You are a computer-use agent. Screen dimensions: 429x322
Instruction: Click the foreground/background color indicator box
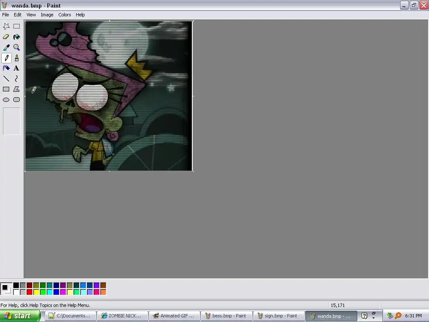click(6, 289)
